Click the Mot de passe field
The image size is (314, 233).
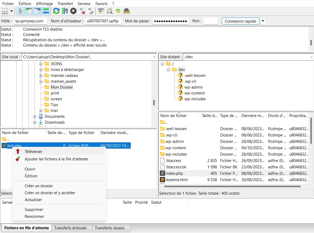(x=171, y=21)
